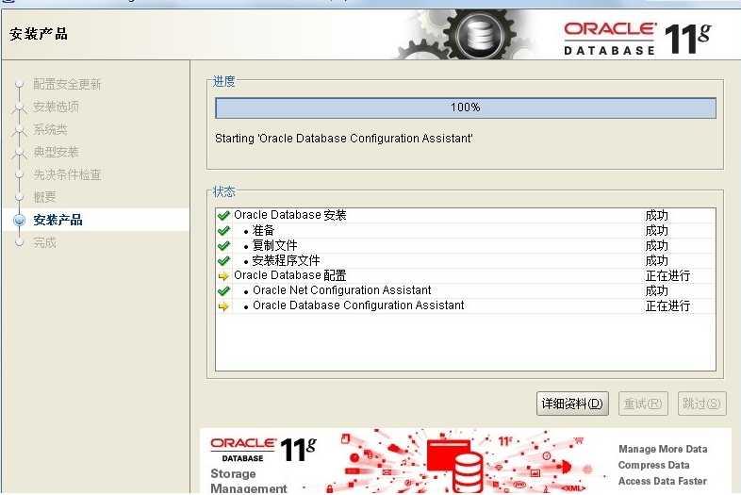Select the 概要 step in sidebar
The width and height of the screenshot is (741, 495).
44,197
